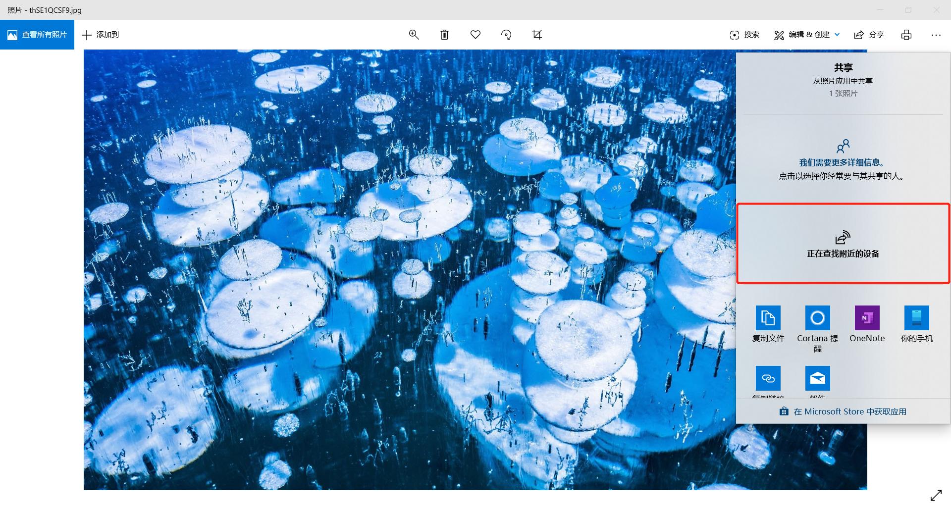Start a visual search with 搜索
This screenshot has height=510, width=951.
tap(743, 35)
